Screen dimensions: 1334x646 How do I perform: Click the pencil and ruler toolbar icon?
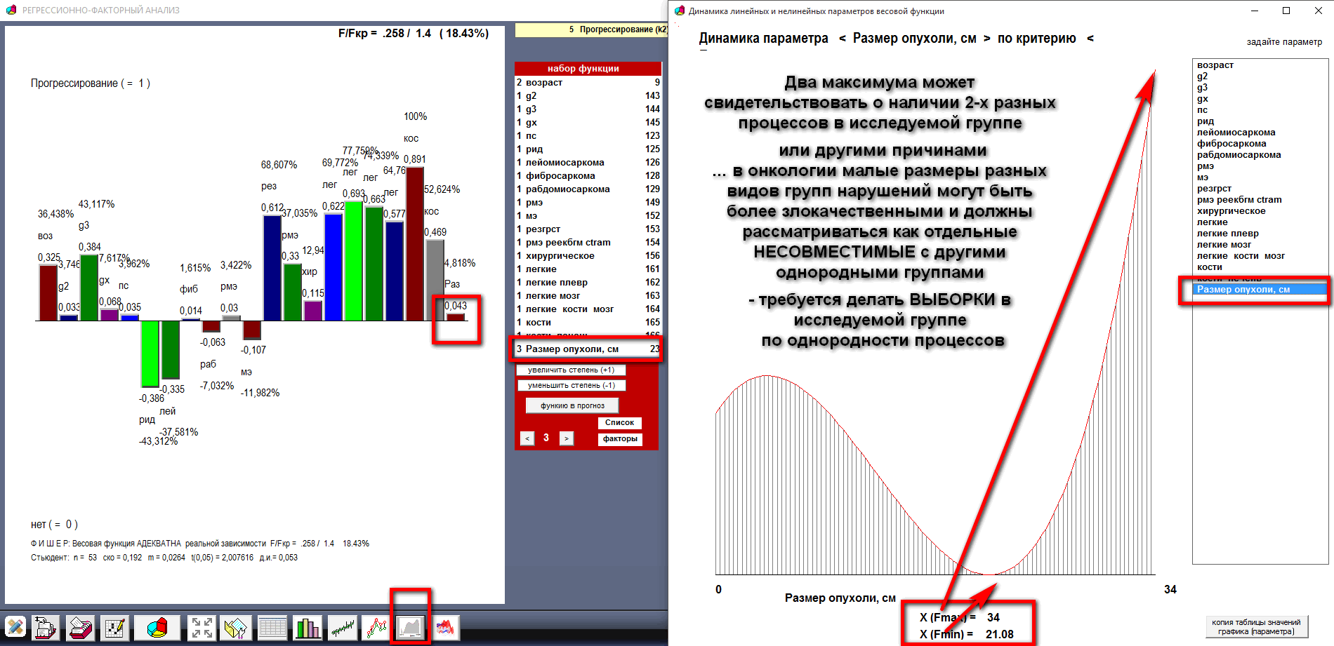pos(15,627)
